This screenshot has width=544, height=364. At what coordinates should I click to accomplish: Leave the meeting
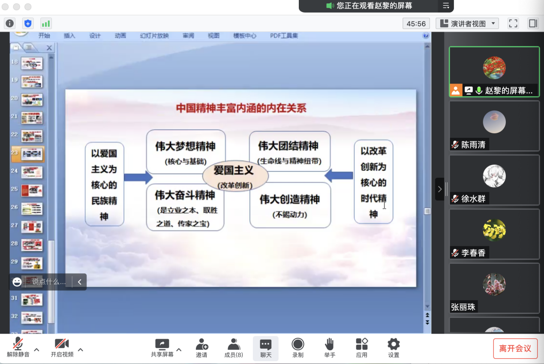click(515, 349)
